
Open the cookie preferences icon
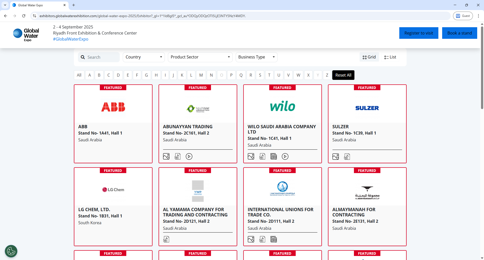(x=11, y=251)
